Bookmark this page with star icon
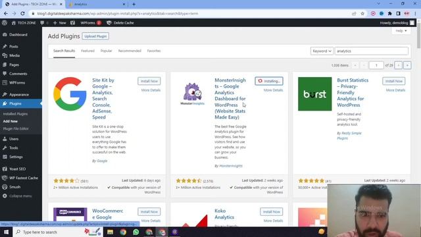This screenshot has height=237, width=421. (362, 13)
